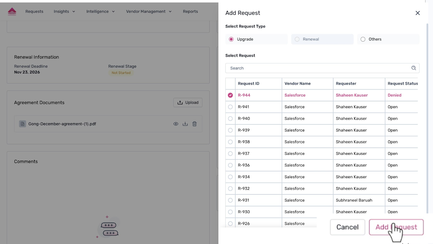Download the Gong-December agreement file
433x244 pixels.
[x=185, y=124]
